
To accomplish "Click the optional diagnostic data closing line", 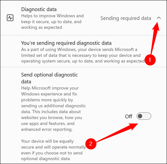I will click(46, 159).
